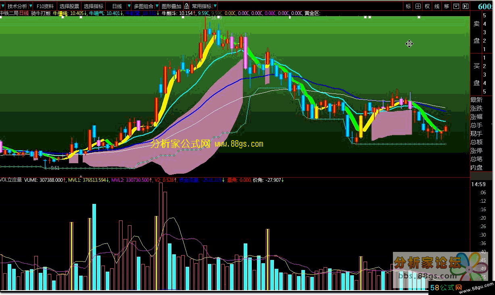Click the 最新 sidebar row

(476, 100)
